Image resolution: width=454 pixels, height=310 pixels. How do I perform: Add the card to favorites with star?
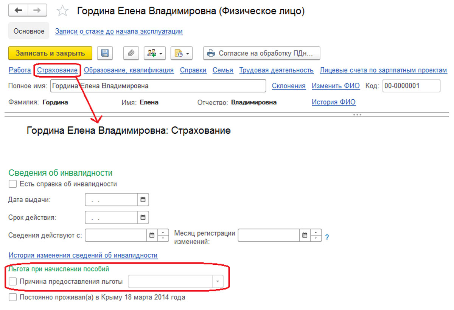pos(62,11)
